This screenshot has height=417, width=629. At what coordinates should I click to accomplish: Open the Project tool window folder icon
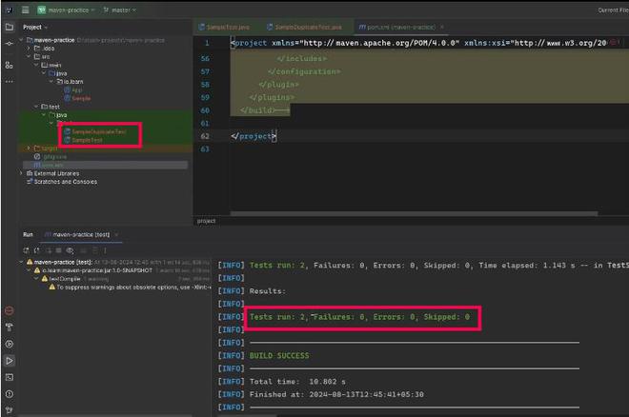click(10, 28)
